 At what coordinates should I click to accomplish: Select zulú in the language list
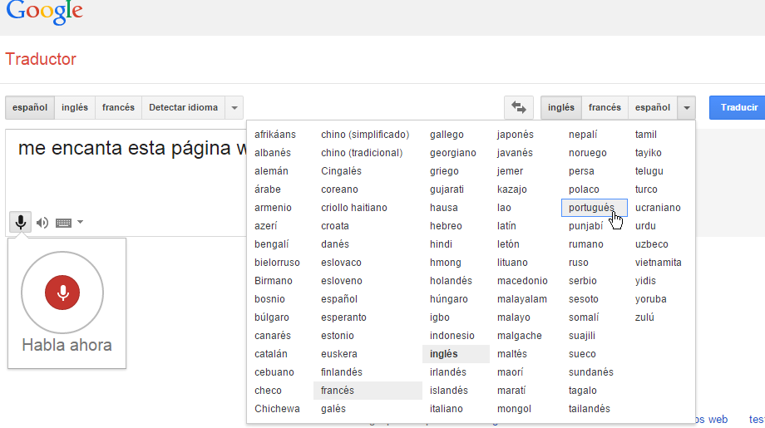tap(644, 317)
